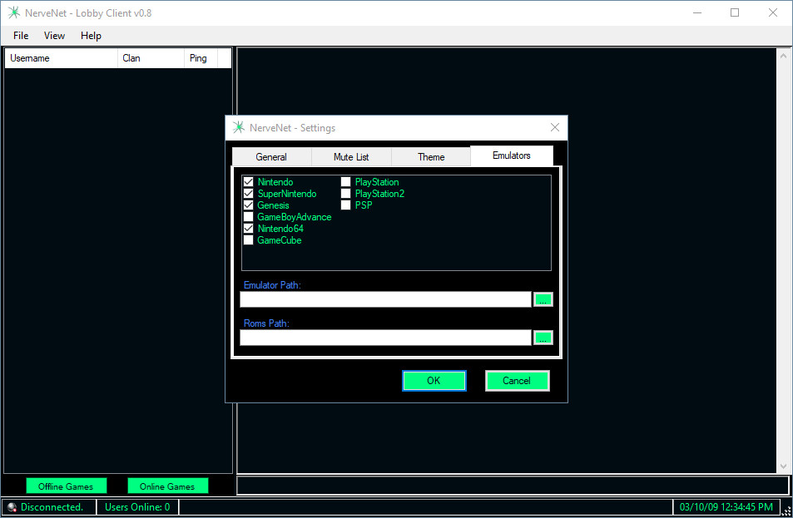Screen dimensions: 793x518
Task: Click the Roms Path browse button
Action: coord(543,338)
